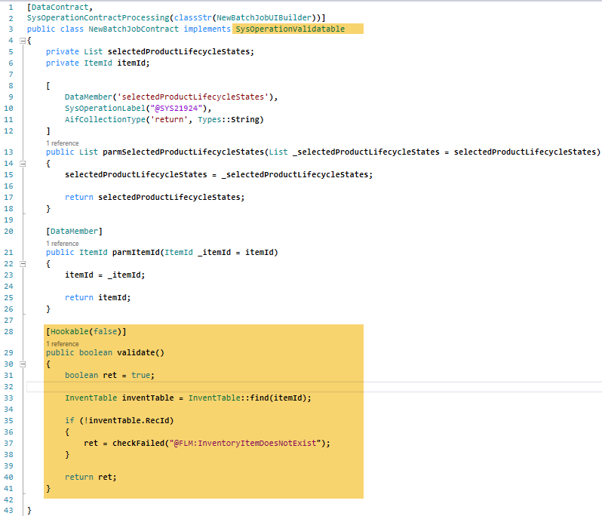Collapse the parmSelectedProductLifecycleStates method block
The image size is (602, 516).
pyautogui.click(x=23, y=164)
